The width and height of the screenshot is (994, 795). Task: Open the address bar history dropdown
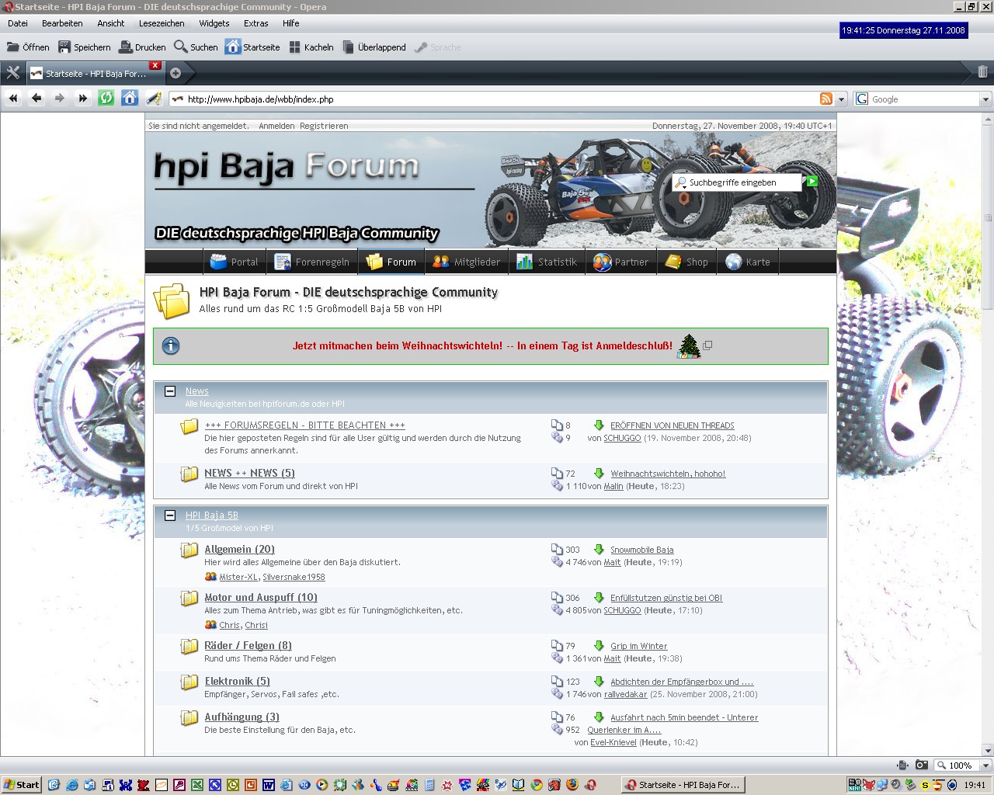tap(841, 99)
